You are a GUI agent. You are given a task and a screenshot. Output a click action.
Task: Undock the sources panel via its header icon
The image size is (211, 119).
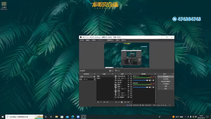point(131,74)
